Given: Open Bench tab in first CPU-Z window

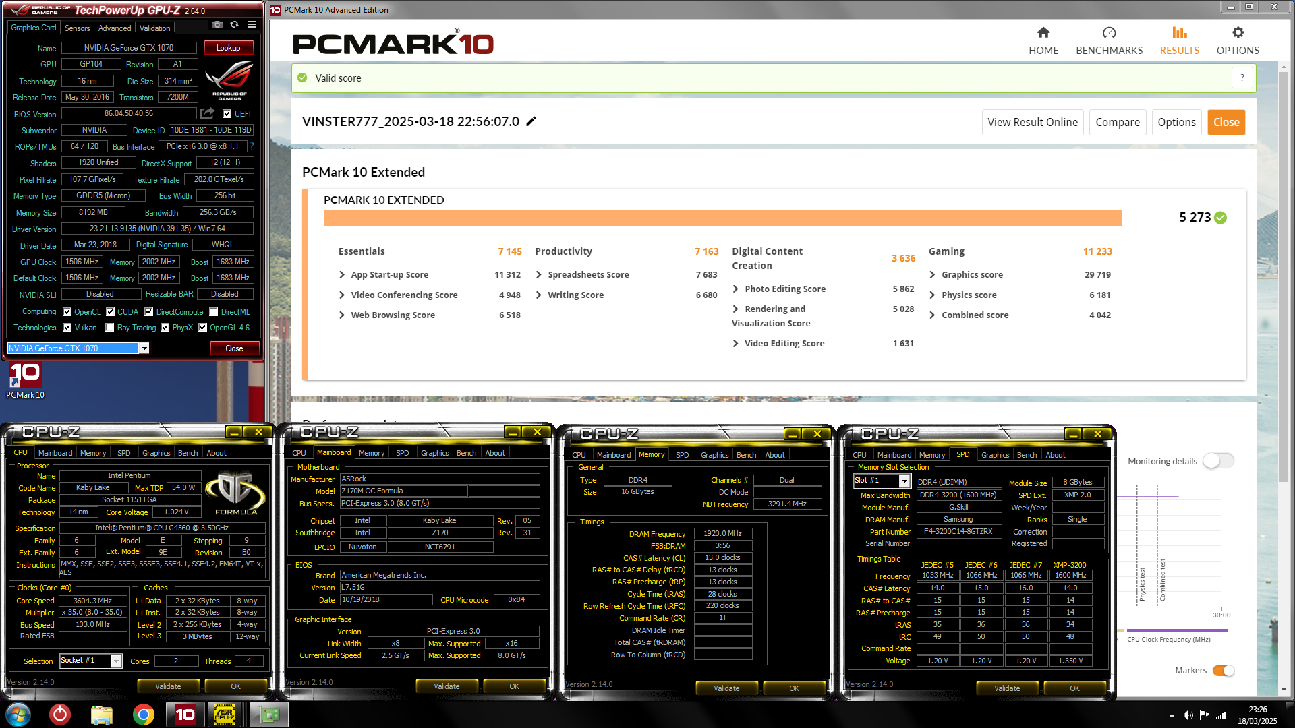Looking at the screenshot, I should pyautogui.click(x=188, y=453).
